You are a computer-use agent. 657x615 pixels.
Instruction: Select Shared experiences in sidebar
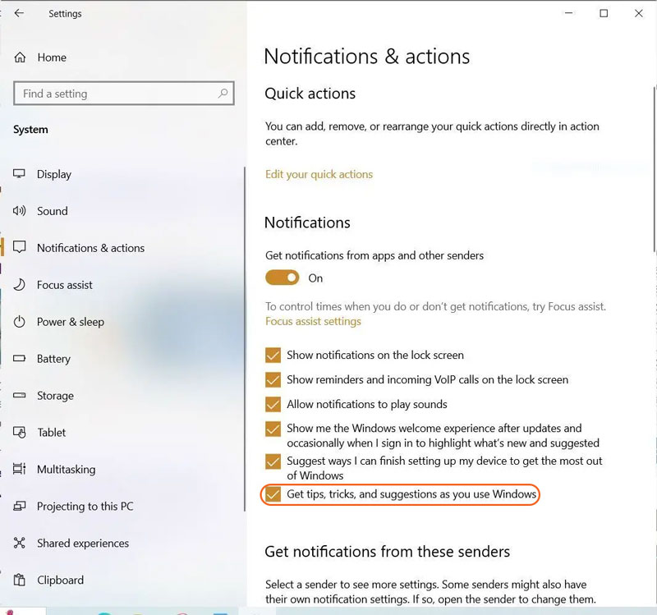click(83, 543)
